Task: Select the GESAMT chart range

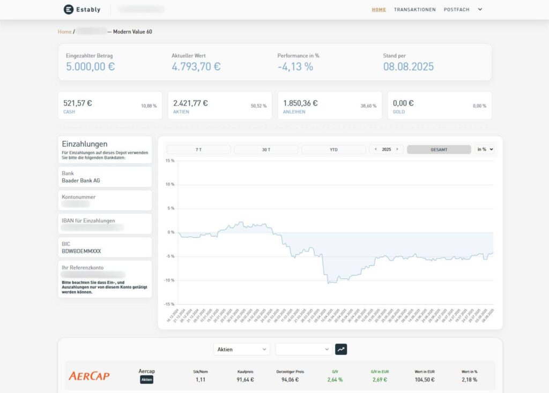Action: click(x=439, y=149)
